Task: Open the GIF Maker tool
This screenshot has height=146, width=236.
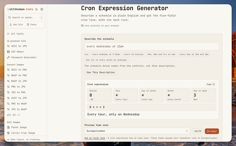Action: coord(15,52)
